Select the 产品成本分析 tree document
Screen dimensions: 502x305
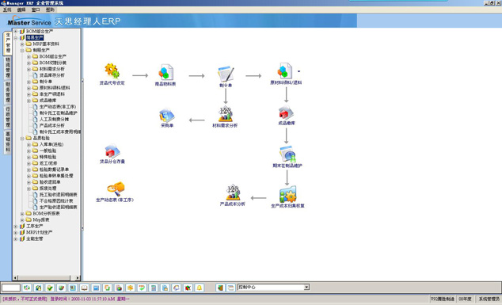[52, 126]
